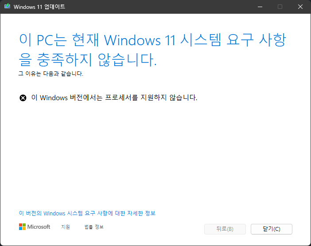Click the Windows 11 업데이트 title text
Screen dimensions: 311x246
point(39,7)
